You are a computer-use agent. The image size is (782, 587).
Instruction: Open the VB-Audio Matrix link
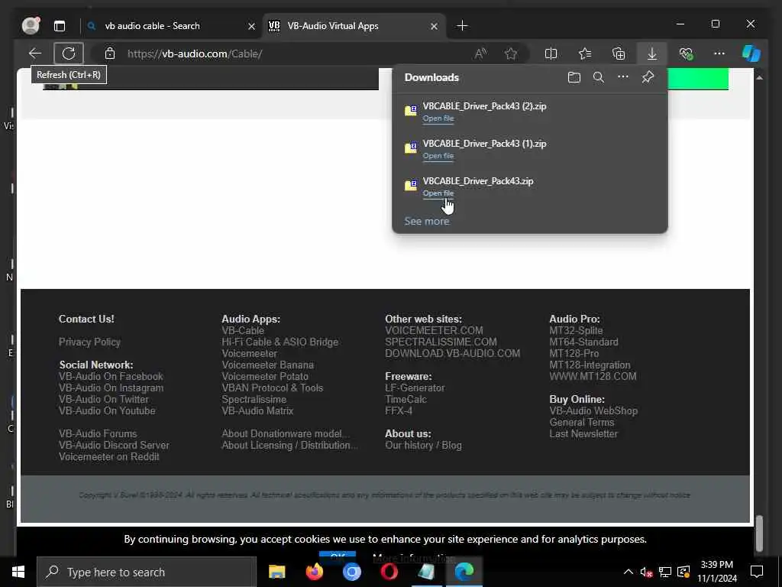click(257, 410)
